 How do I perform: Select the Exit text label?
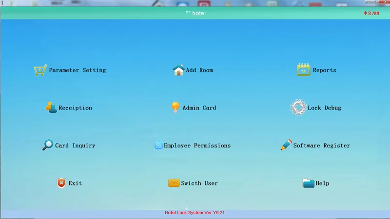(x=76, y=183)
